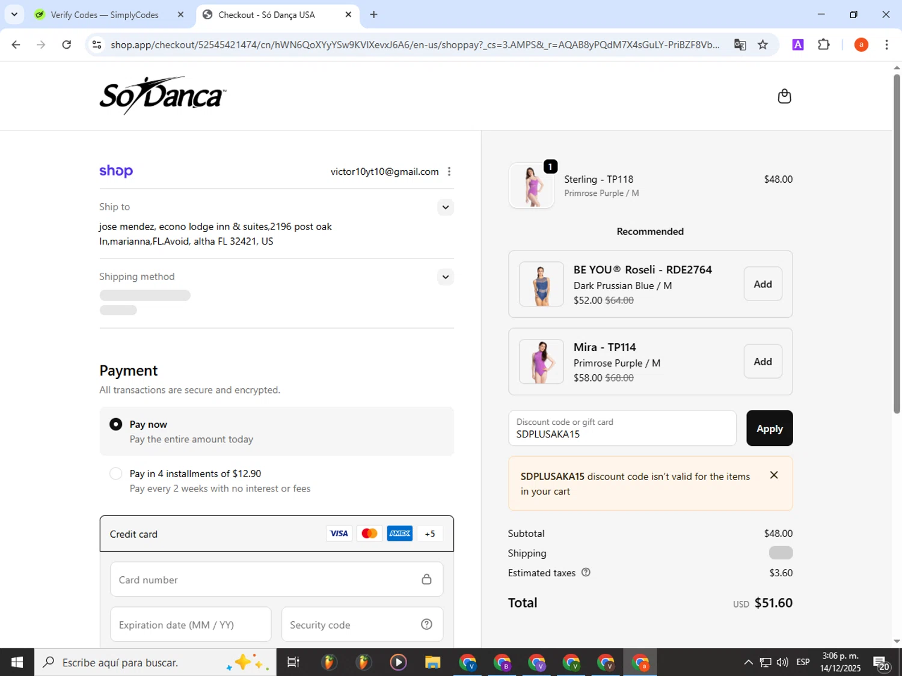The image size is (902, 676).
Task: Open Task View on the taskbar
Action: 293,662
